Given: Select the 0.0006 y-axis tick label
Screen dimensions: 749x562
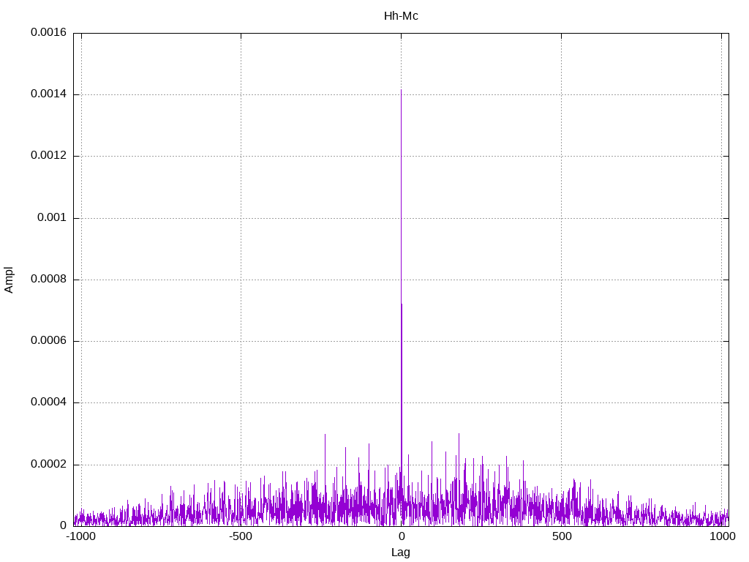Looking at the screenshot, I should [48, 341].
